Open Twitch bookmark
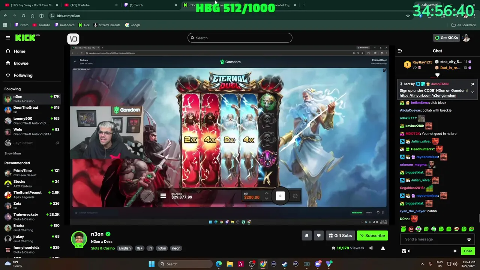Image resolution: width=480 pixels, height=270 pixels. click(22, 25)
